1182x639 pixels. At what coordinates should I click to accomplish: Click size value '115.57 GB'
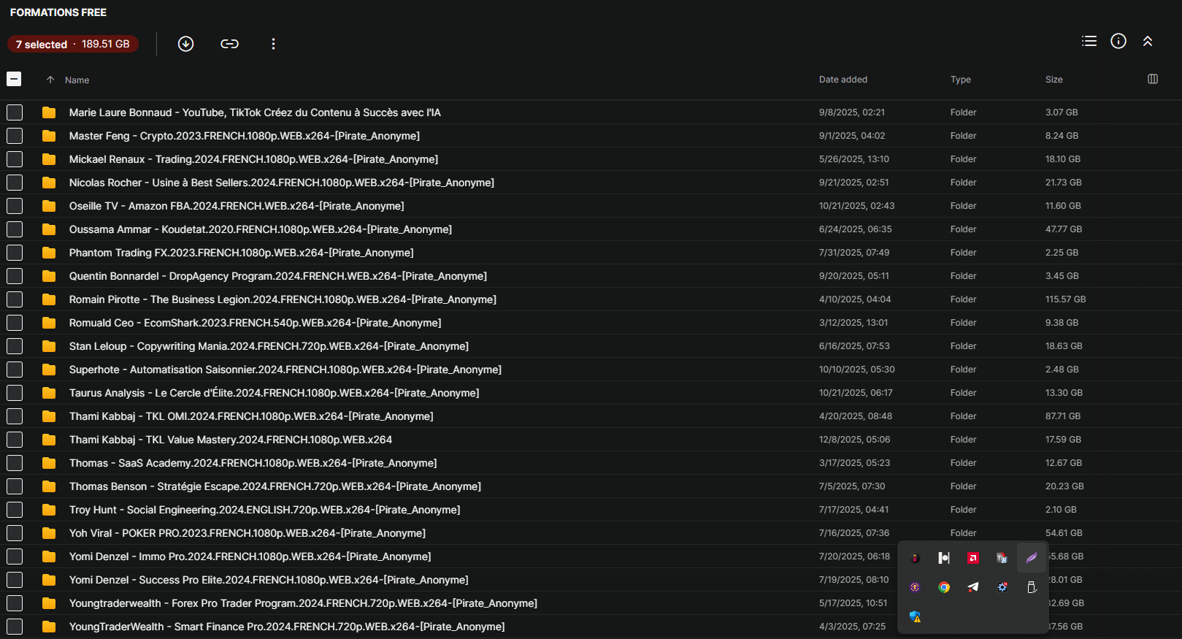pos(1066,299)
